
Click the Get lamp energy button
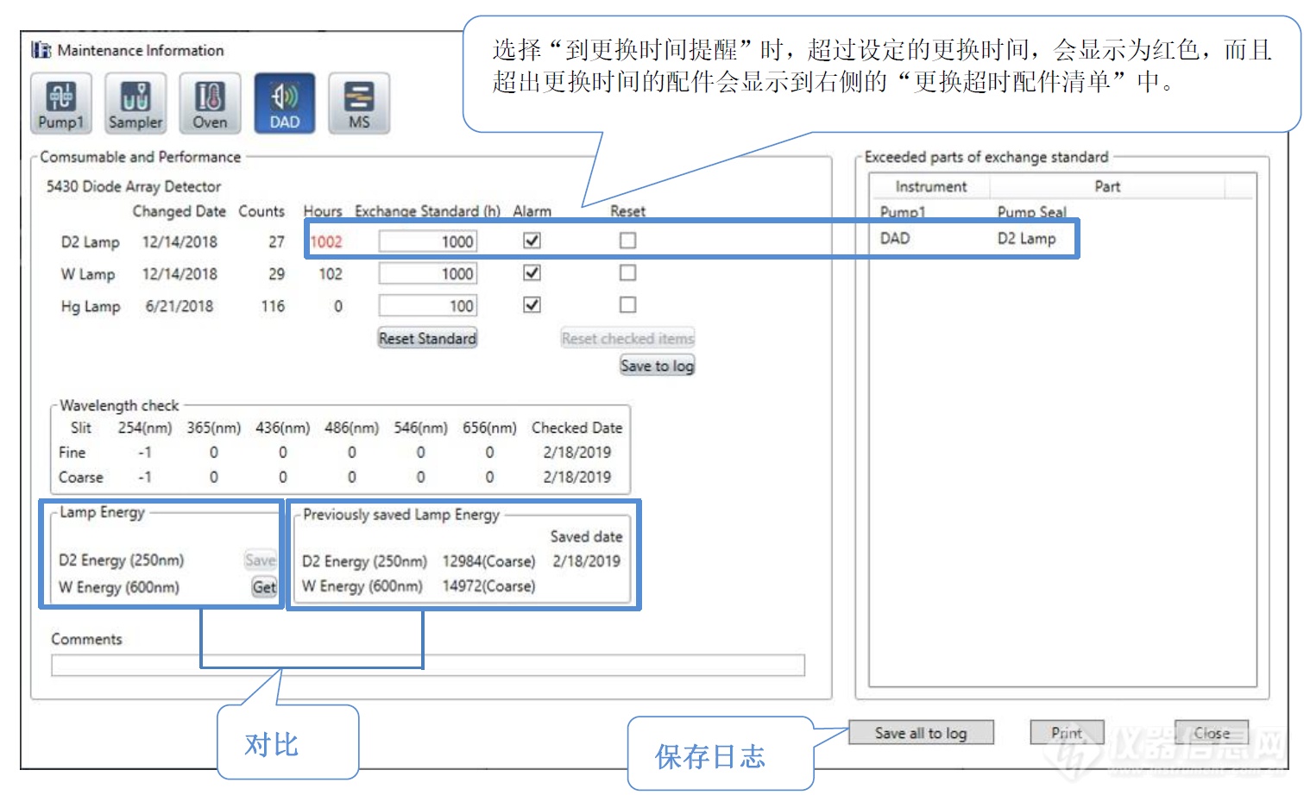pos(264,587)
